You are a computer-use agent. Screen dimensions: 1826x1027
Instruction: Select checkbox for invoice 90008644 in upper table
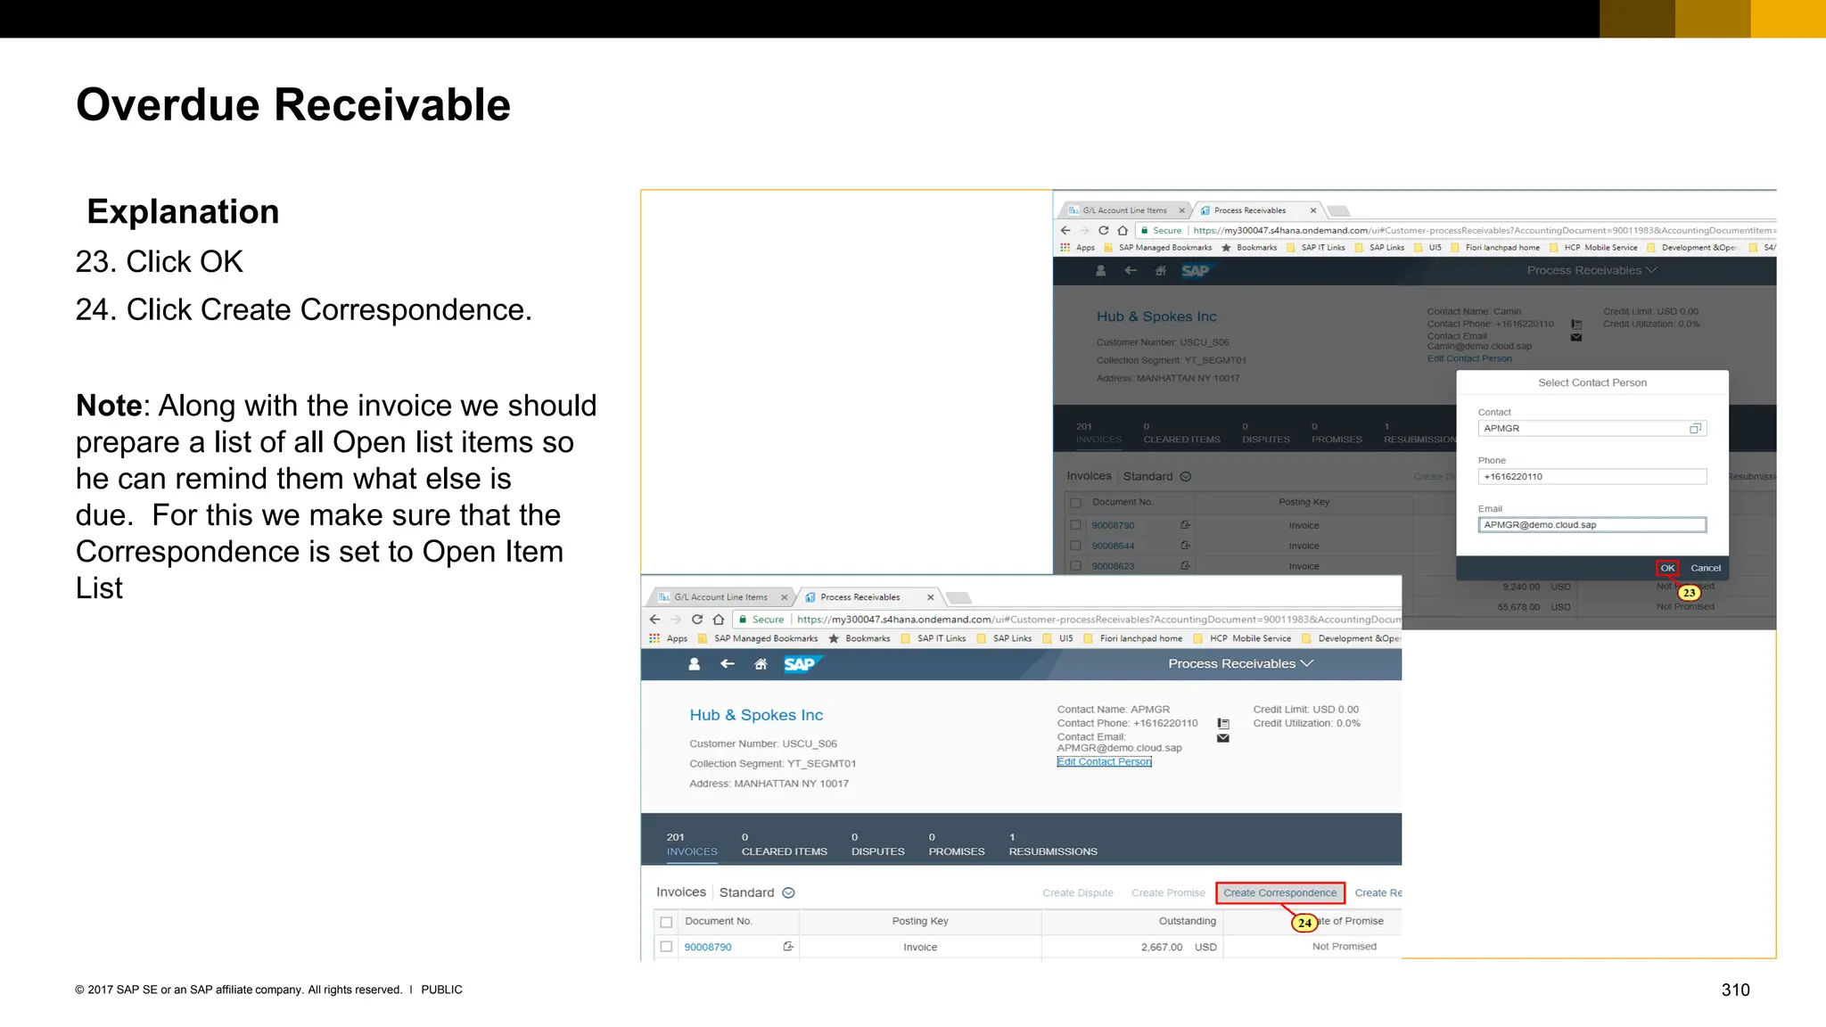pos(1076,546)
